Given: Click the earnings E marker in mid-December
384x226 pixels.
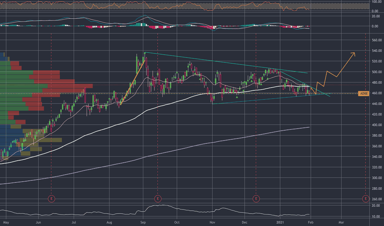Looking at the screenshot, I should point(256,198).
